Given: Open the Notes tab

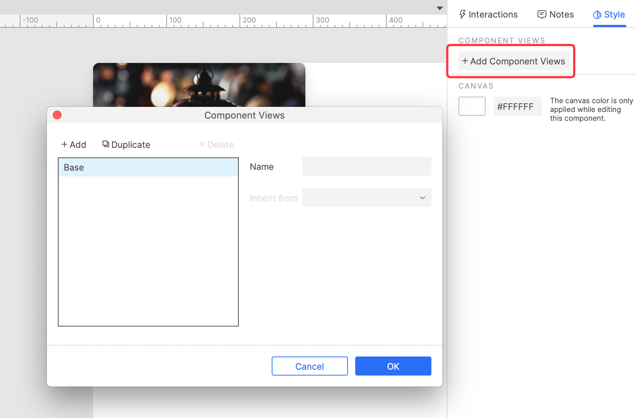Looking at the screenshot, I should coord(556,14).
